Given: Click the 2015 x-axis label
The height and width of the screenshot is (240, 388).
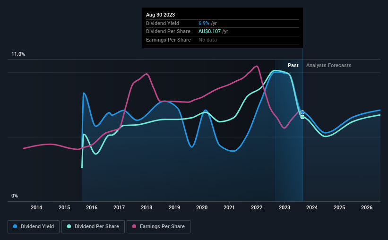Looking at the screenshot, I should [x=64, y=207].
